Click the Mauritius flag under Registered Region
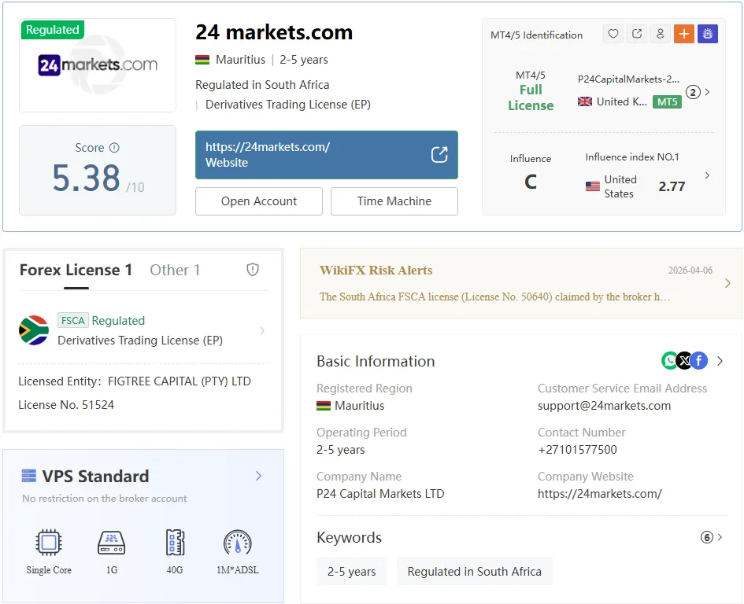744x604 pixels. click(x=324, y=406)
